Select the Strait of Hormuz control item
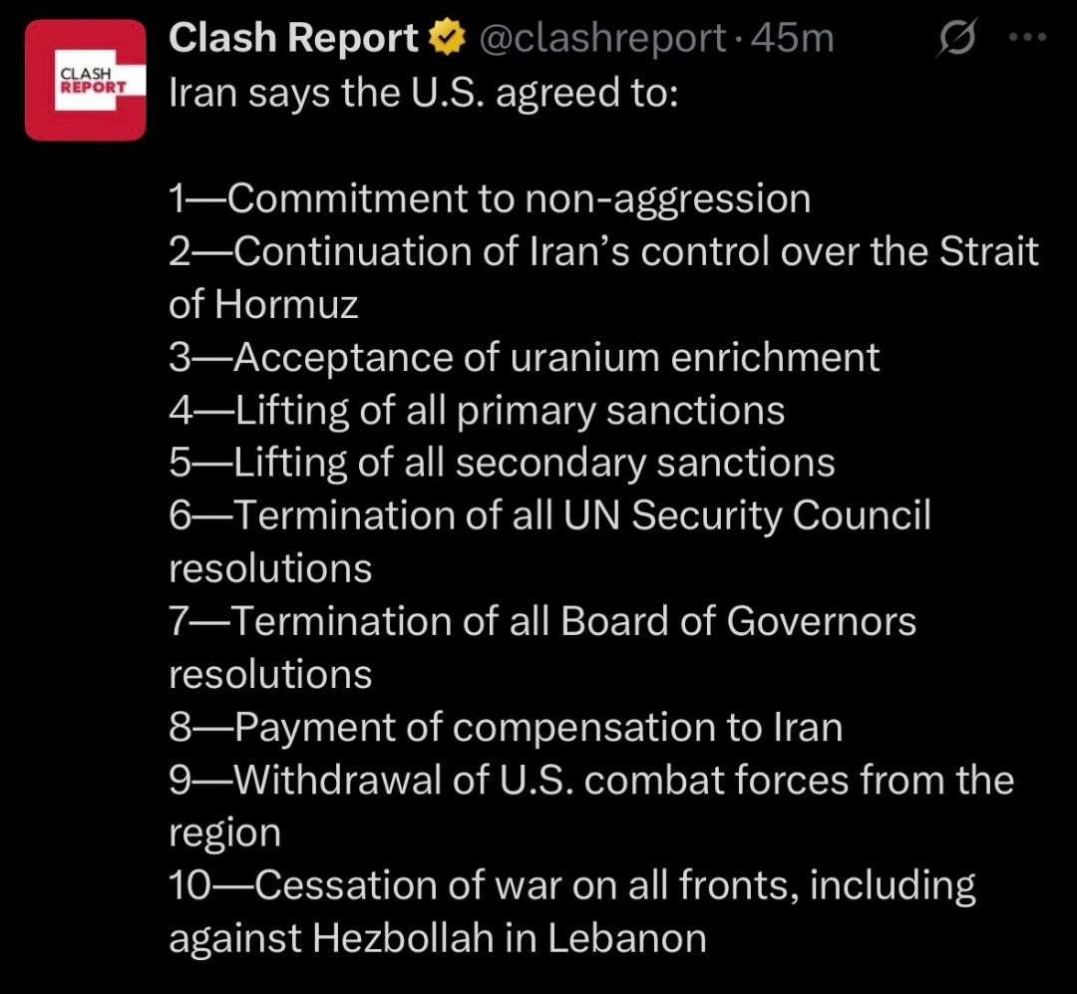This screenshot has height=994, width=1077. pyautogui.click(x=602, y=251)
